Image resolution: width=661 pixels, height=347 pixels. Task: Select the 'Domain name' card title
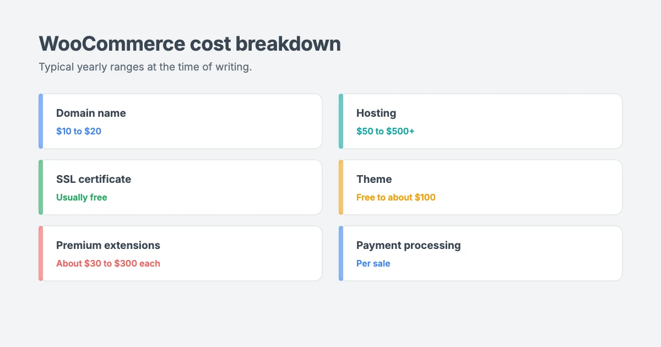pyautogui.click(x=91, y=113)
